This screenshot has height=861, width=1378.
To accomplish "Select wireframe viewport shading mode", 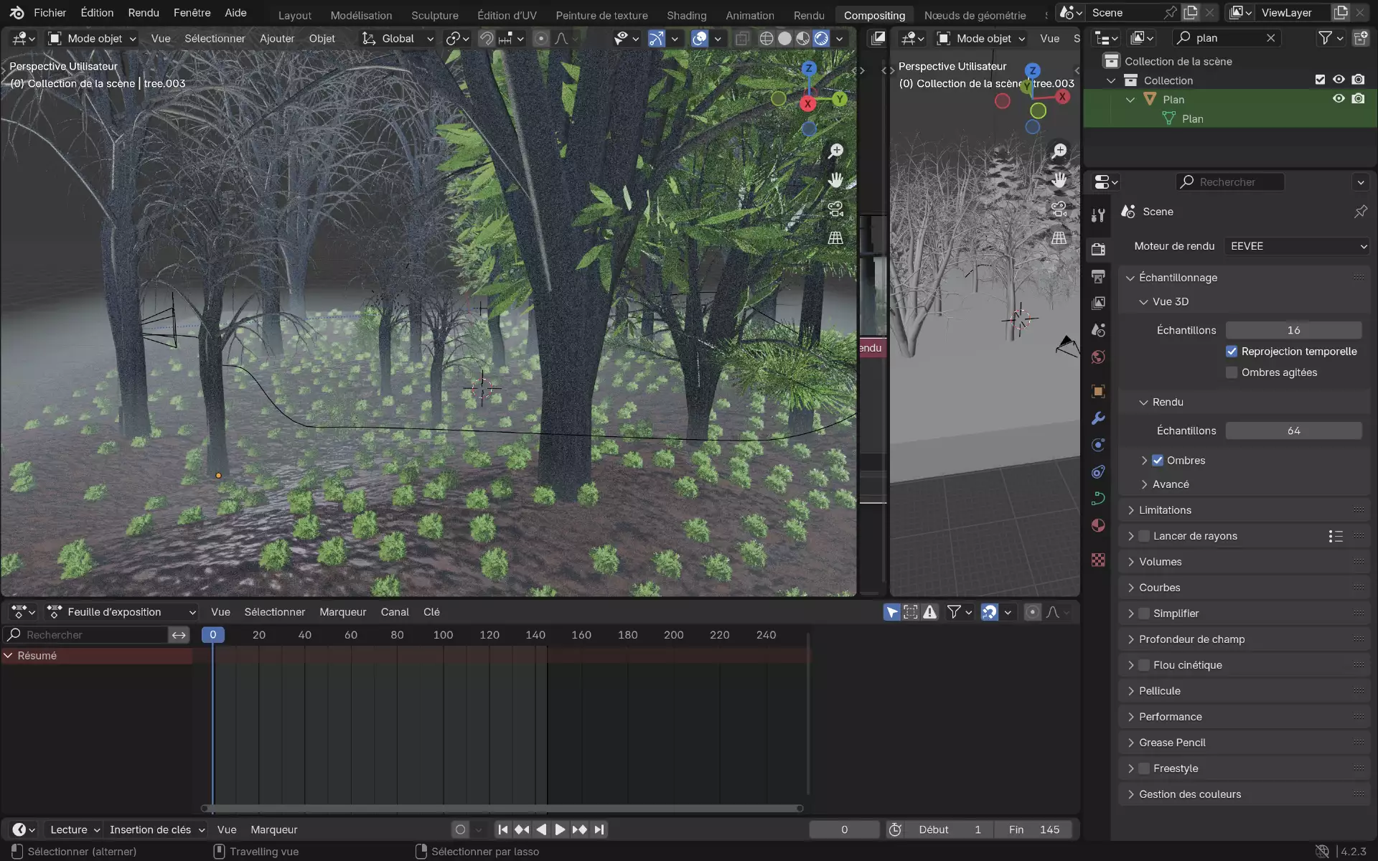I will click(x=767, y=39).
